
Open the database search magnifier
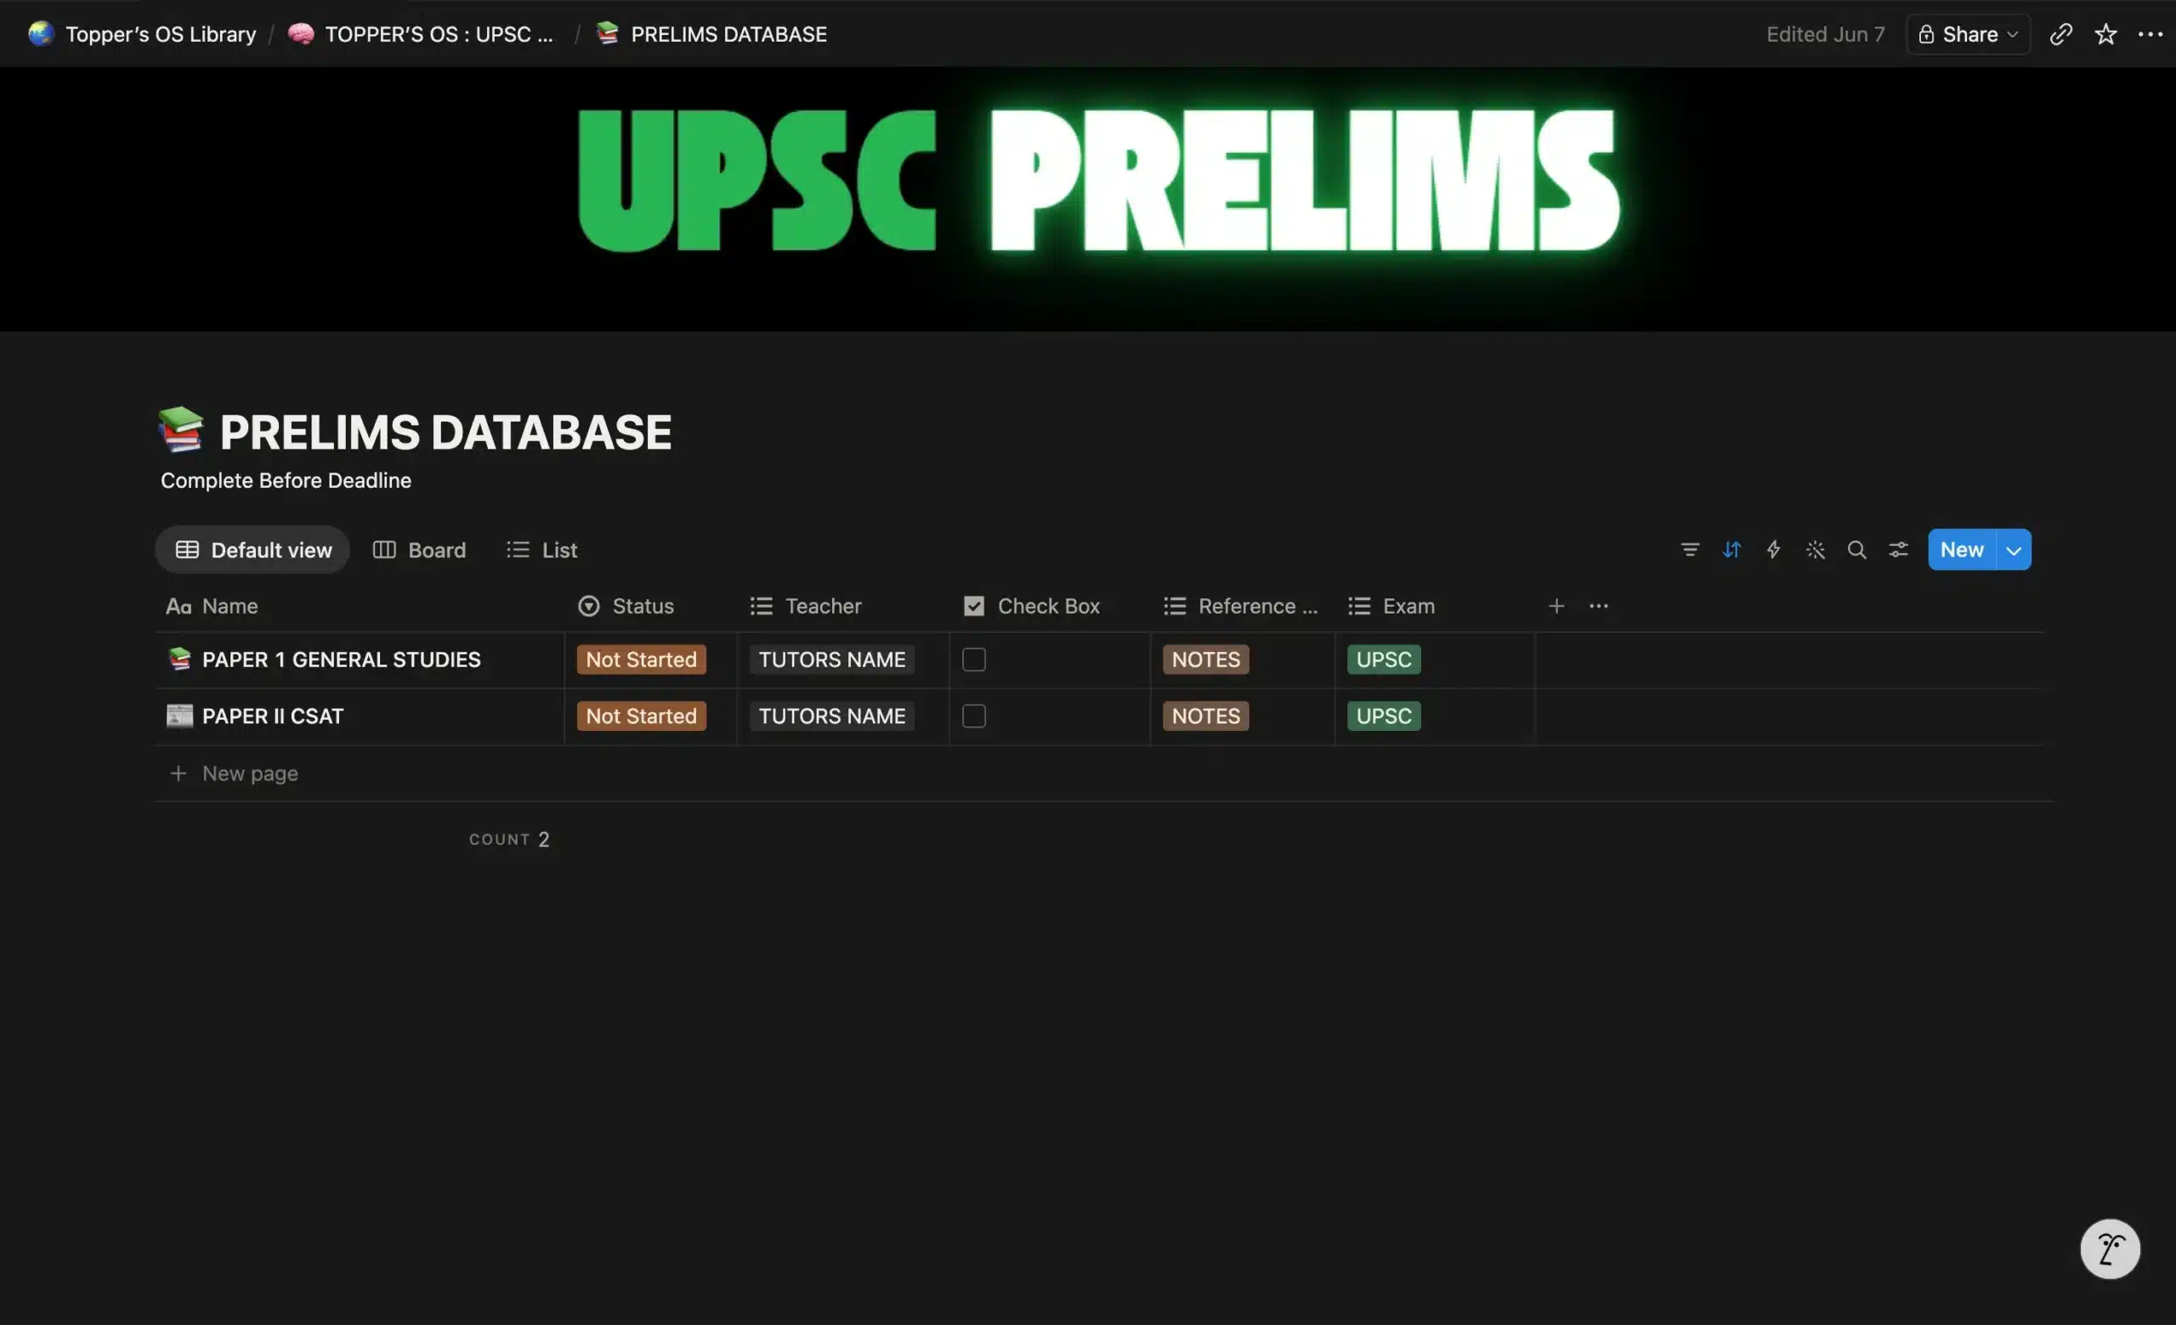1856,550
